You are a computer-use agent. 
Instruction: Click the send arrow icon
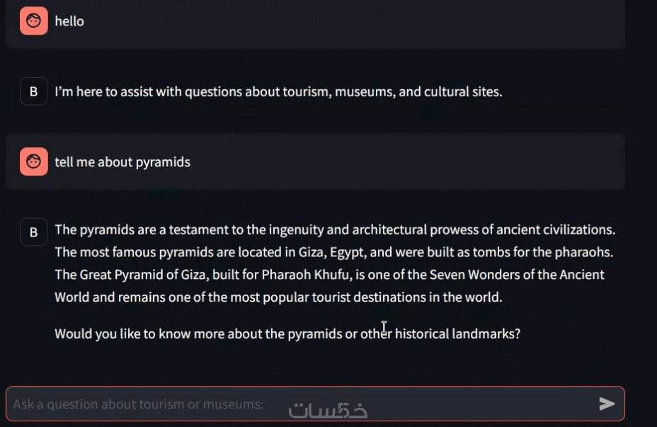coord(607,404)
